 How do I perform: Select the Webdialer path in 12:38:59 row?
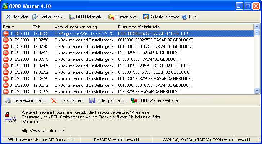[85, 33]
